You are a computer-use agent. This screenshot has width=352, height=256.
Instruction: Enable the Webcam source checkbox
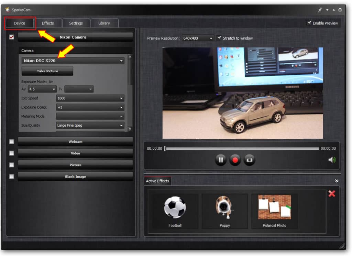point(12,141)
